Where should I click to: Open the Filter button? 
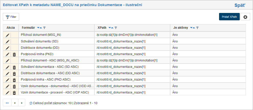(11, 17)
